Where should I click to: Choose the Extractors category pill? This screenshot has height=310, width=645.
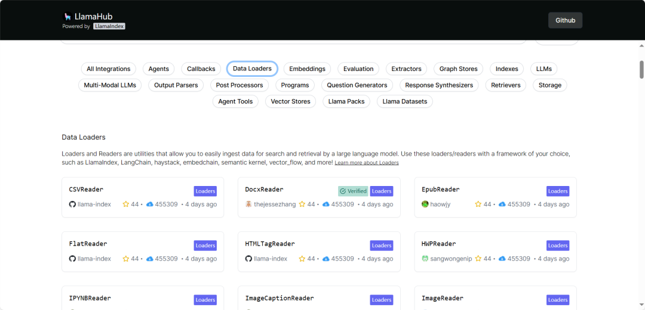pos(407,69)
